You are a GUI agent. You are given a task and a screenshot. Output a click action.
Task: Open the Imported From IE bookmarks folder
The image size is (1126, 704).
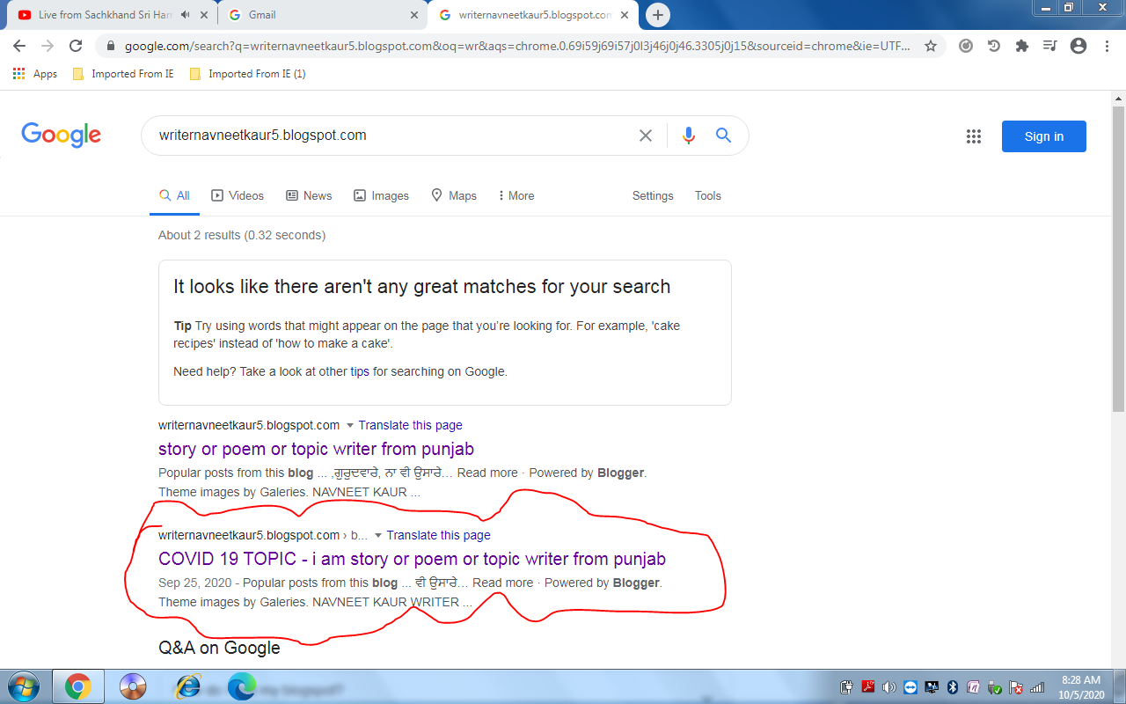coord(123,74)
